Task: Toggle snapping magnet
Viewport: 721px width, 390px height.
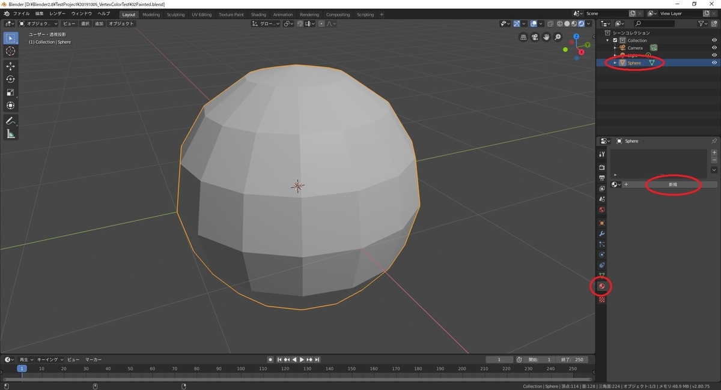Action: tap(300, 23)
